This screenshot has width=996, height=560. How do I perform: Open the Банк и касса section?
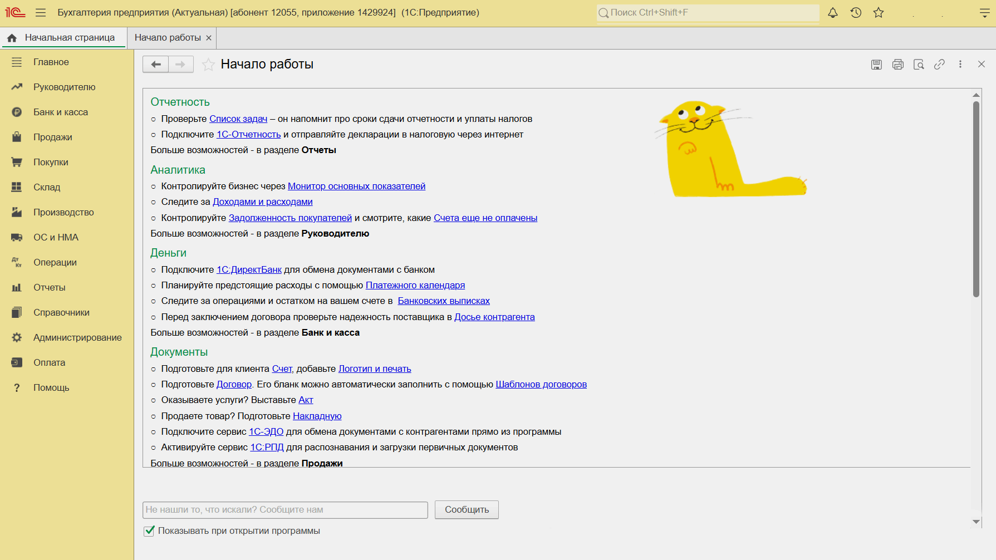click(x=60, y=112)
